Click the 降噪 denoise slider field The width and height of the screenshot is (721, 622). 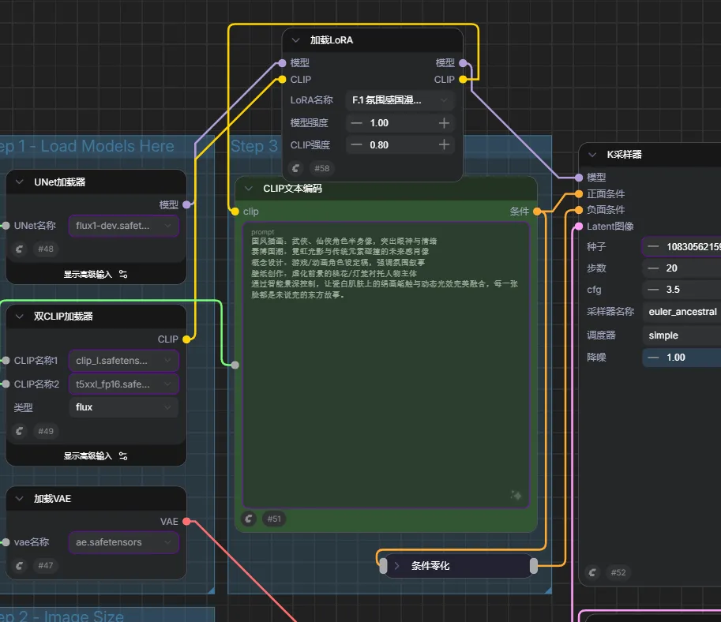click(x=682, y=358)
